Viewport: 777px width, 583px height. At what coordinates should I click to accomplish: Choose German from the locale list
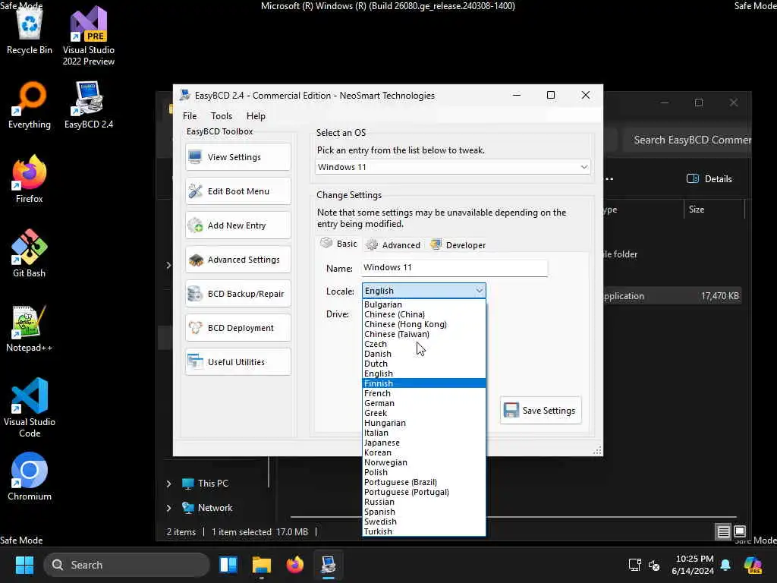click(x=423, y=403)
